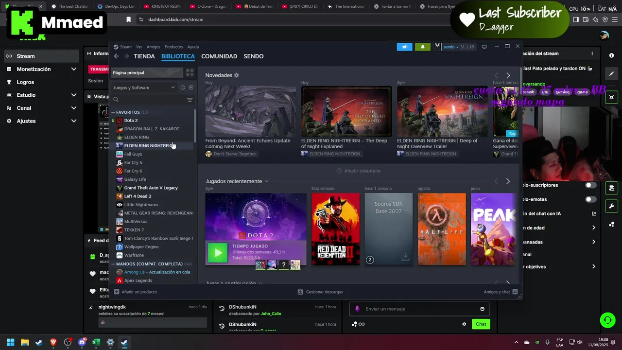Click Kick screen capture icon on right rail
This screenshot has height=350, width=622.
[612, 97]
